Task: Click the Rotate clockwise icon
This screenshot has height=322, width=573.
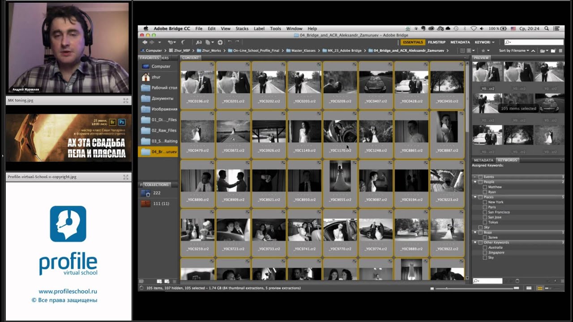Action: (237, 42)
